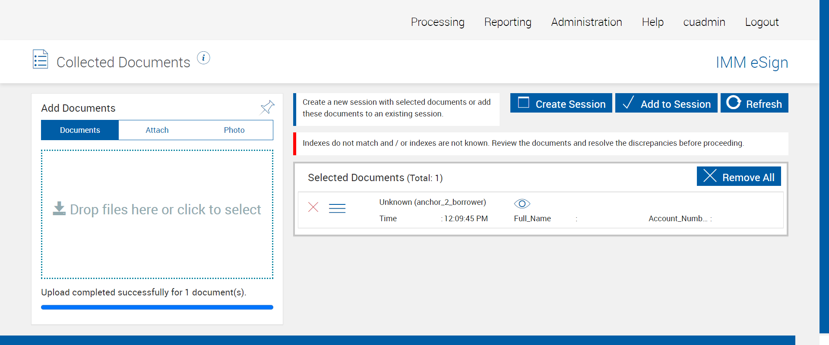Refresh the collected documents list
Viewport: 829px width, 345px height.
click(754, 103)
